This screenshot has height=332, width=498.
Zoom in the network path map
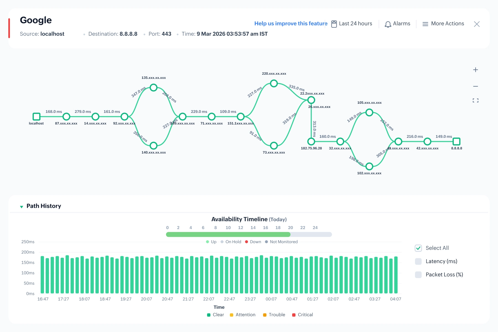pos(475,70)
